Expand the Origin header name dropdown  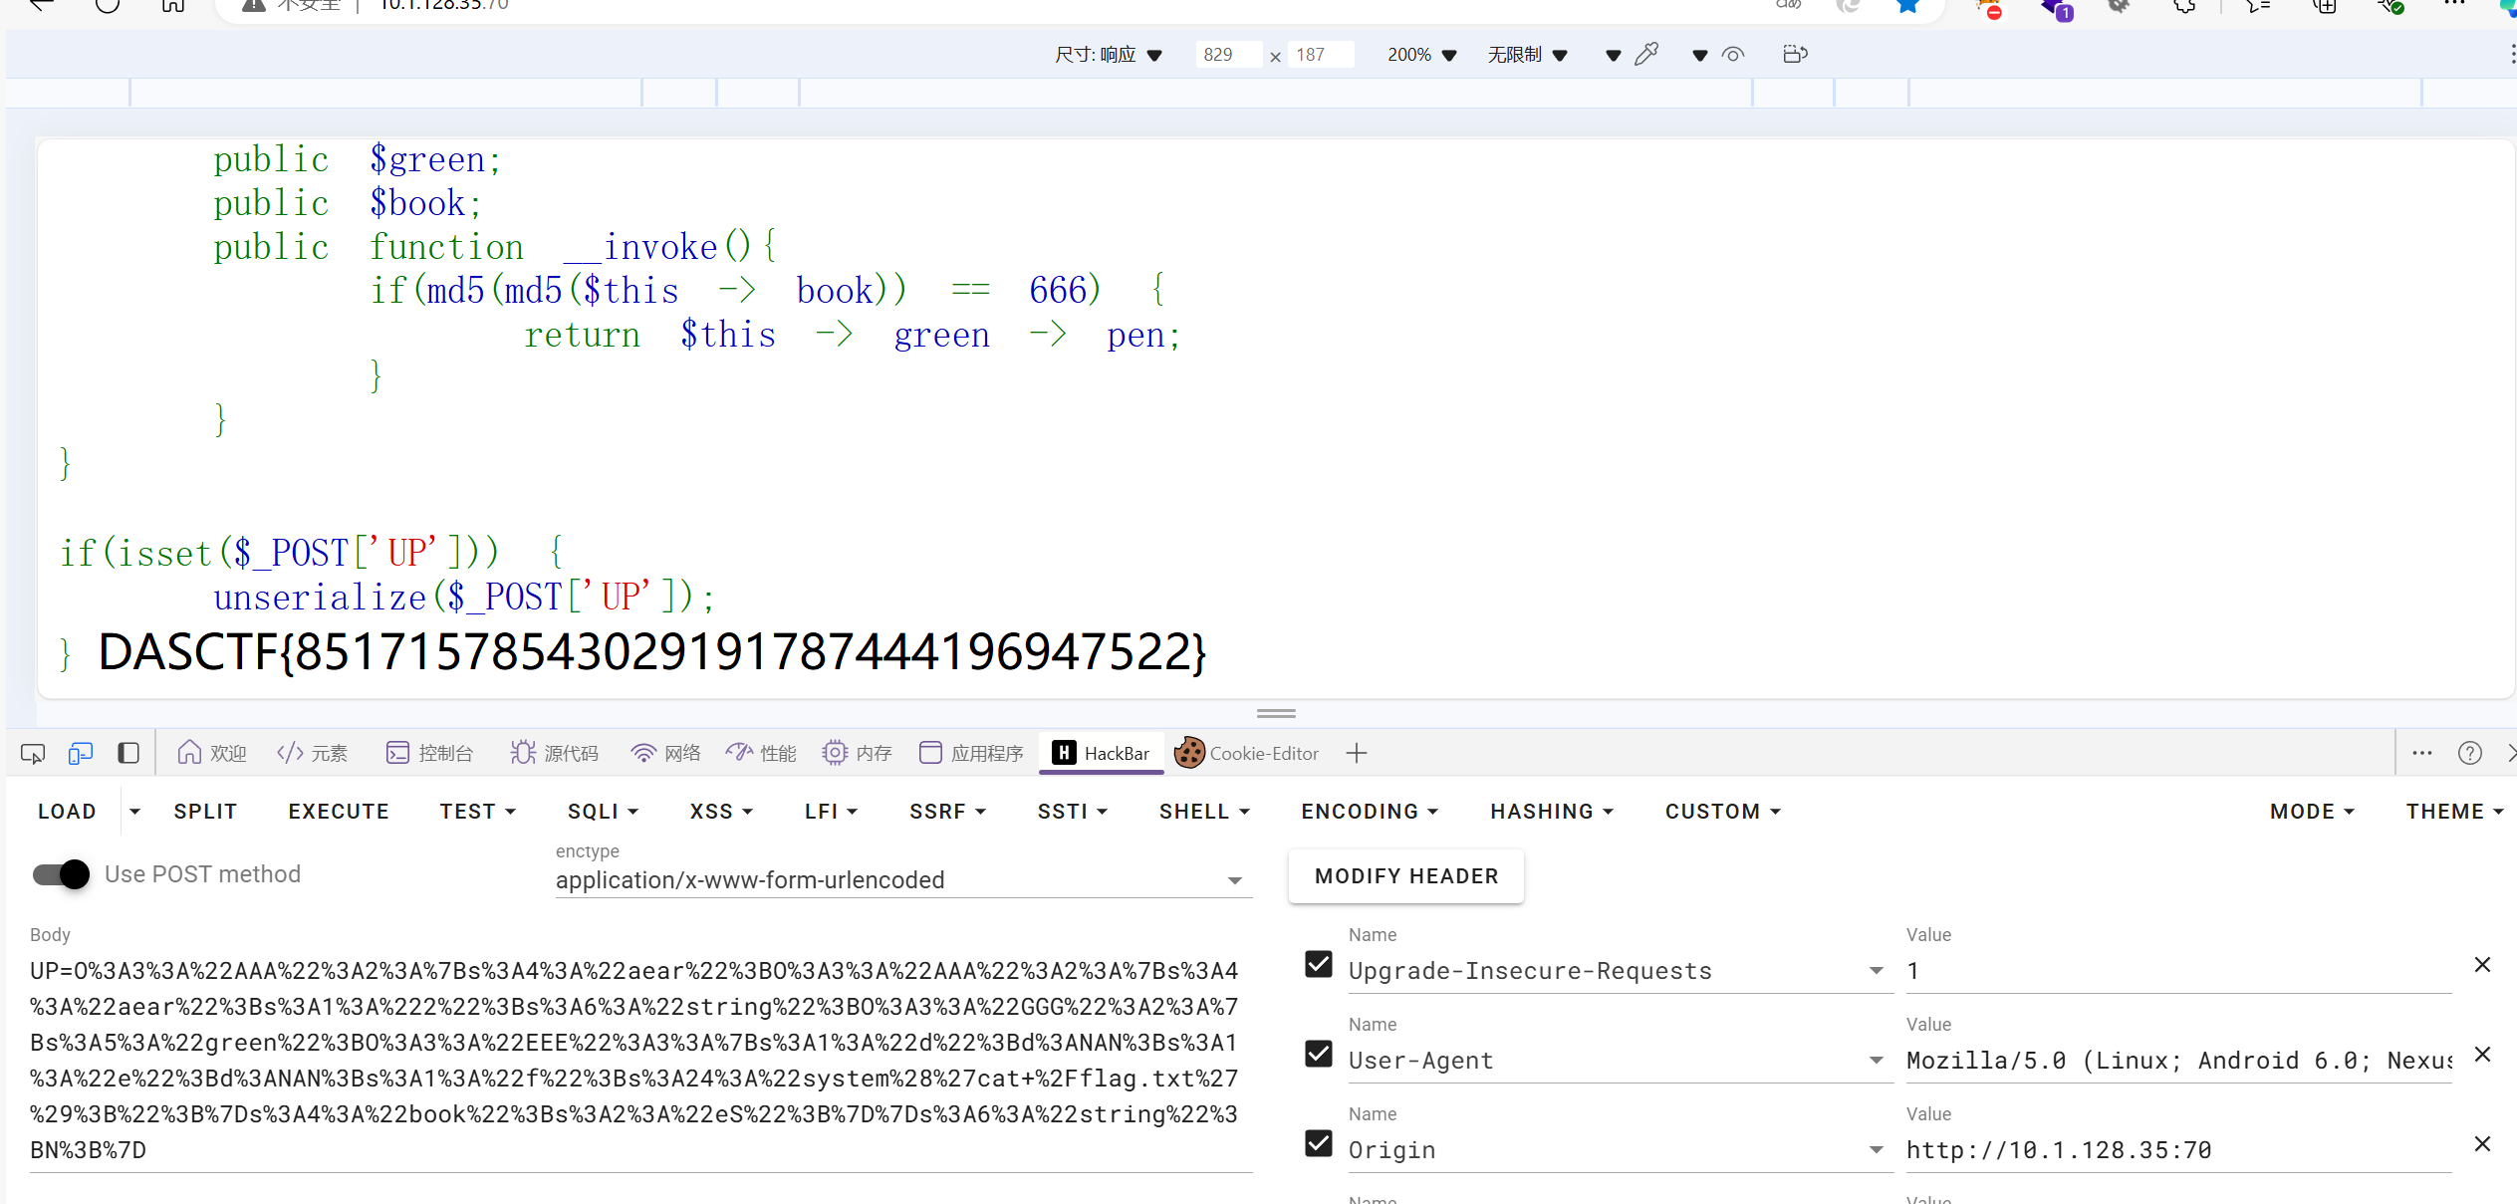click(1877, 1150)
